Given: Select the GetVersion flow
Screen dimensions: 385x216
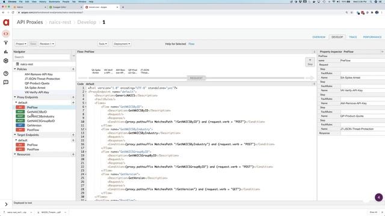Looking at the screenshot, I should (34, 125).
